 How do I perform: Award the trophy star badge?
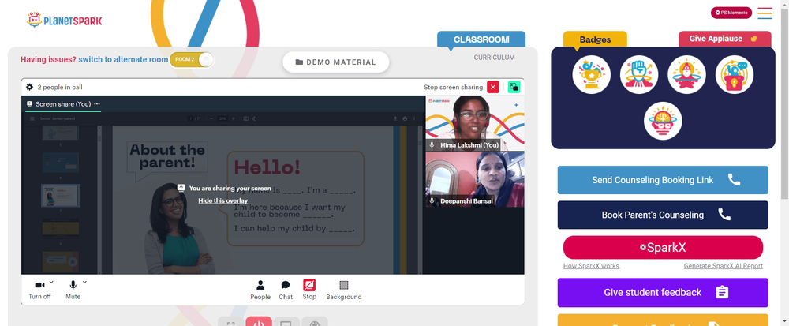pos(591,74)
